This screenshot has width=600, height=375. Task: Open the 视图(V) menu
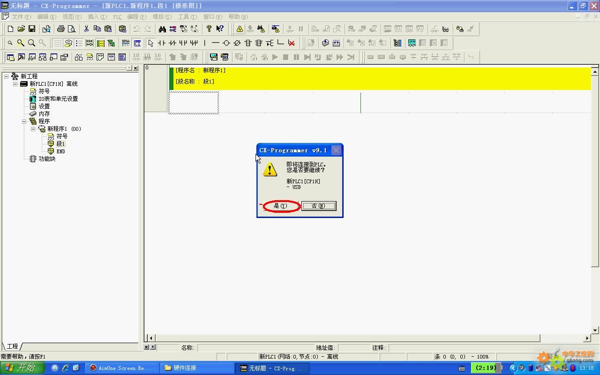pos(72,16)
